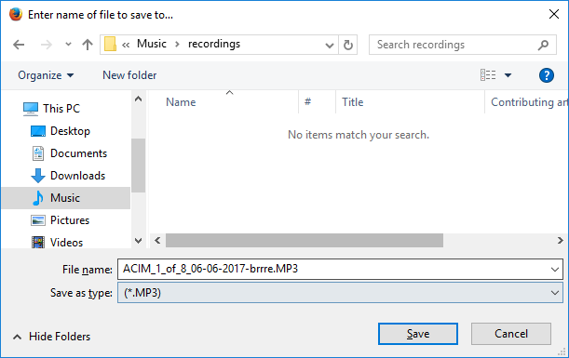The width and height of the screenshot is (569, 358).
Task: Click the Cancel button
Action: tap(511, 334)
